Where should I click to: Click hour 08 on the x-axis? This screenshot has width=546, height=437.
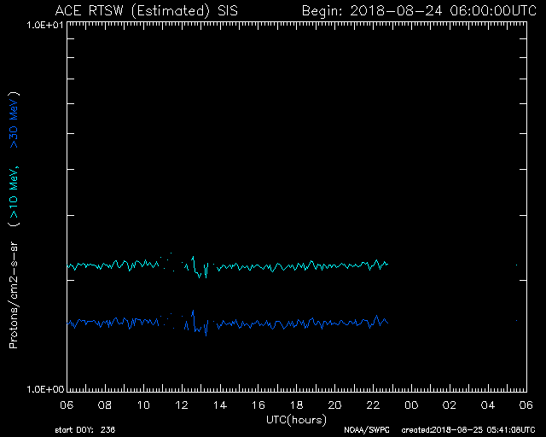pyautogui.click(x=105, y=405)
